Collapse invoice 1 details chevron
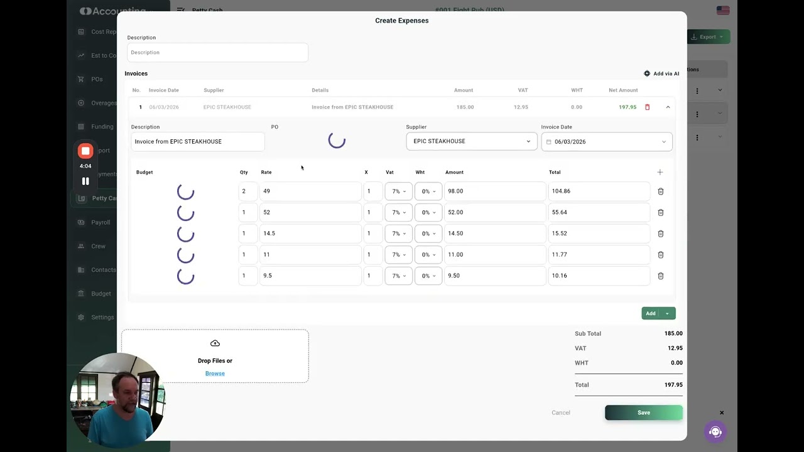This screenshot has width=804, height=452. tap(668, 107)
